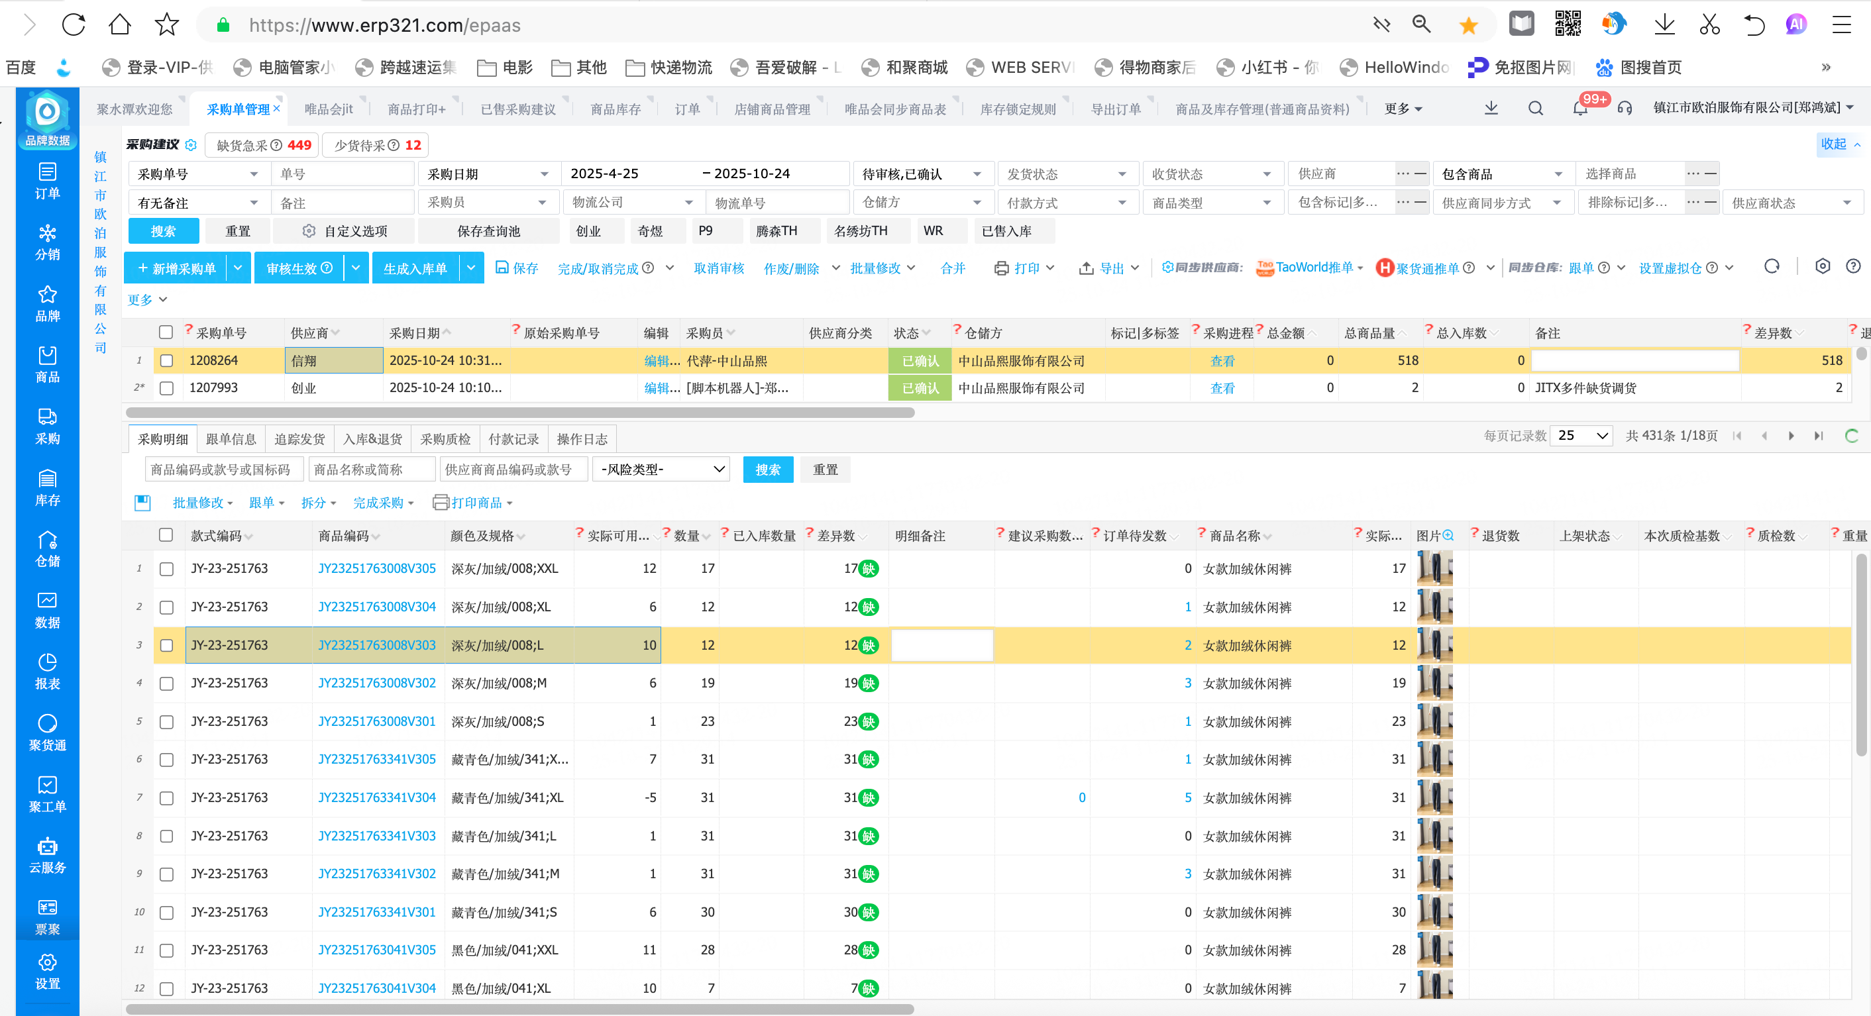Image resolution: width=1871 pixels, height=1016 pixels.
Task: Check the checkbox for purchase order 1208264
Action: [x=166, y=361]
